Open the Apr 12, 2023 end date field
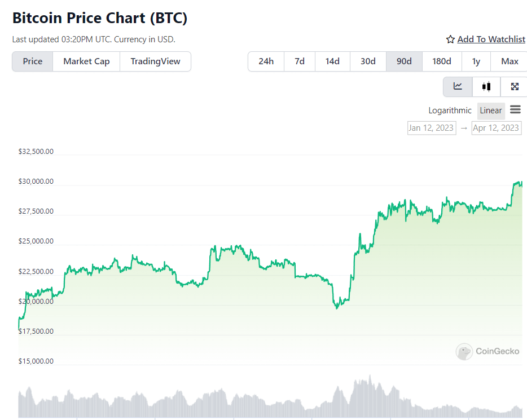 click(496, 128)
